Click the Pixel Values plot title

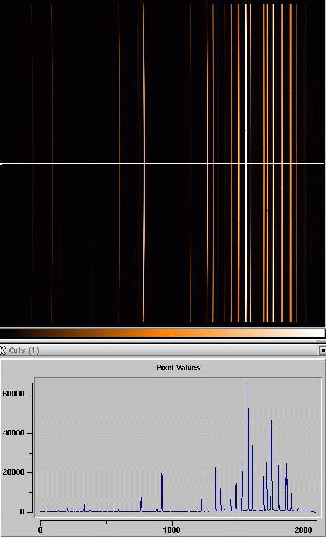[178, 368]
